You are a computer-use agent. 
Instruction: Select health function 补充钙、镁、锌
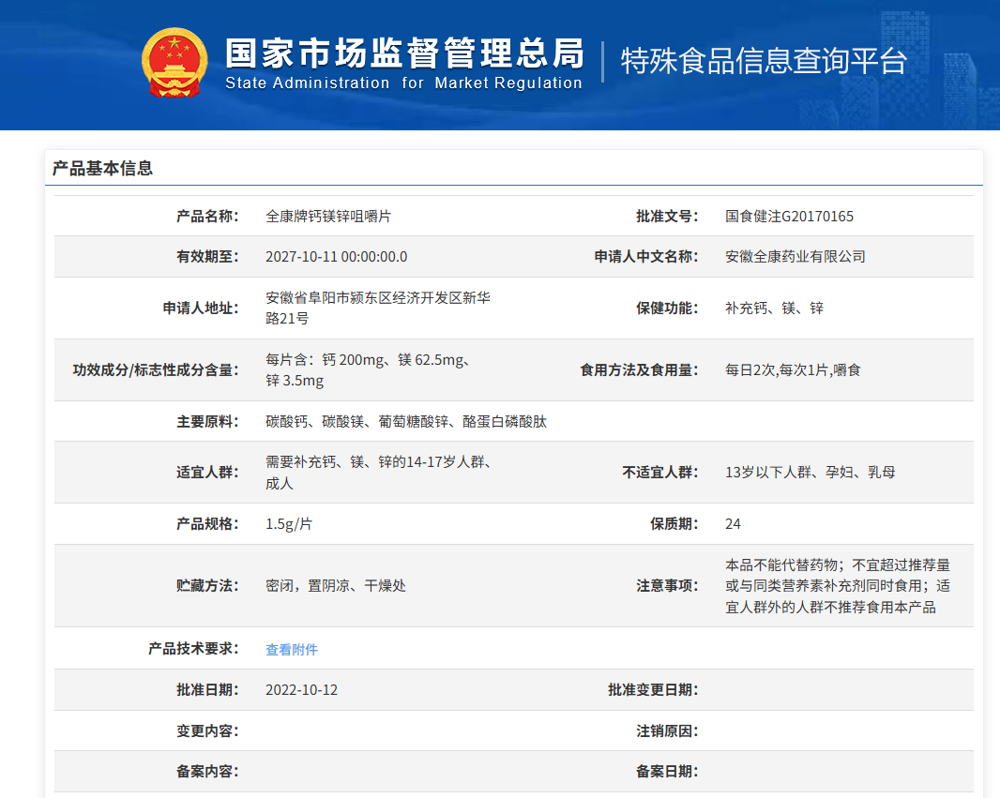[774, 309]
